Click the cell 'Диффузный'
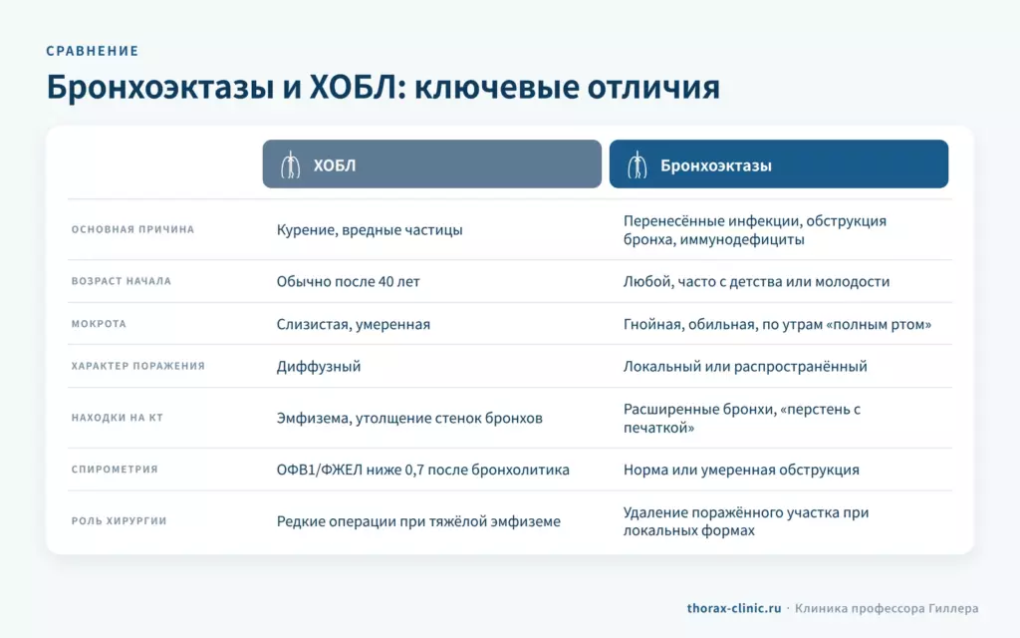The width and height of the screenshot is (1020, 638). tap(318, 367)
